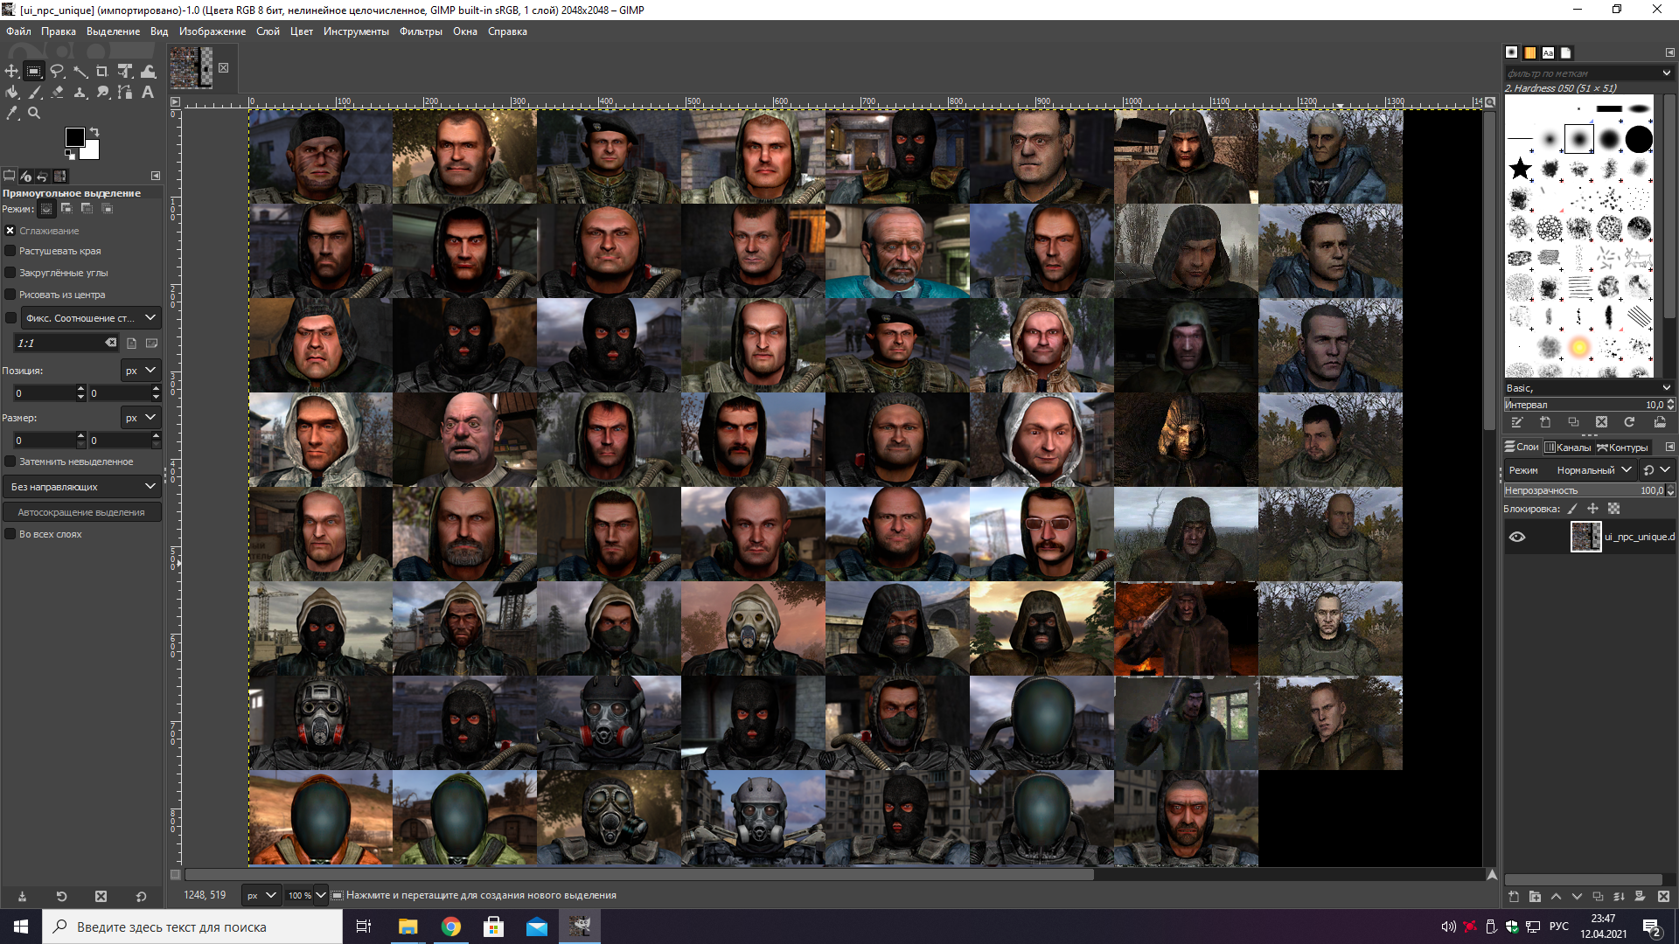Click the Автосокращение выделения button

tap(82, 512)
